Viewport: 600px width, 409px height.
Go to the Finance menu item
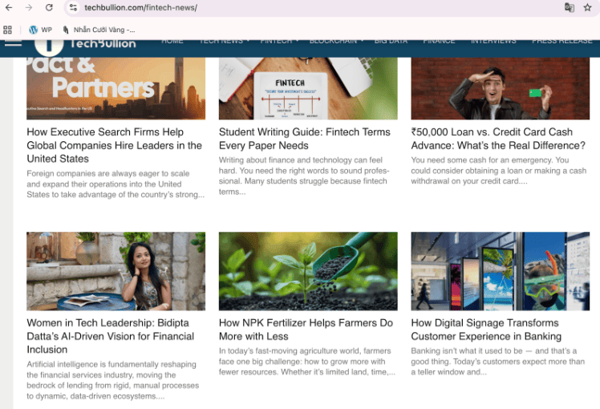tap(439, 41)
